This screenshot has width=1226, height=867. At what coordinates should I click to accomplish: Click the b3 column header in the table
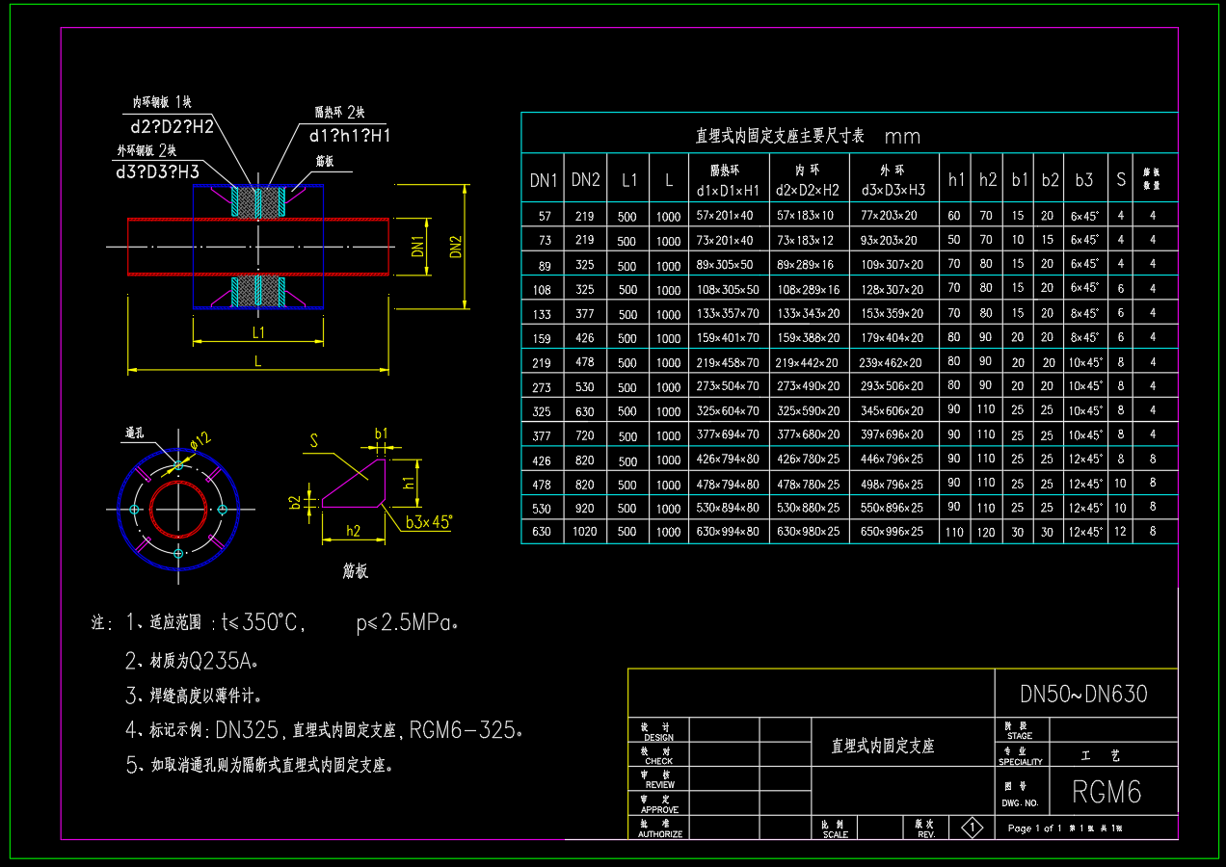(1084, 179)
